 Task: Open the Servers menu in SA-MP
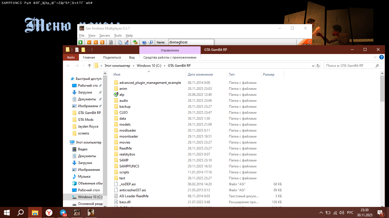(x=105, y=36)
